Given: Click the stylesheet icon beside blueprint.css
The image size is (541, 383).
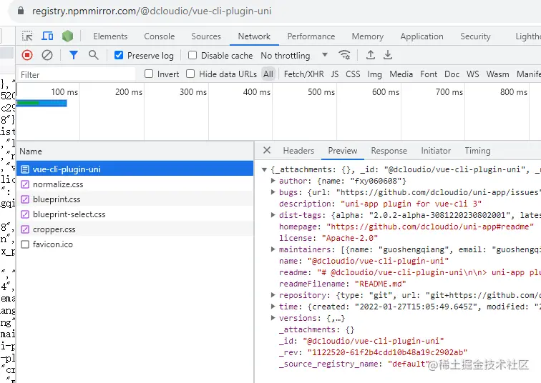Looking at the screenshot, I should pos(25,199).
